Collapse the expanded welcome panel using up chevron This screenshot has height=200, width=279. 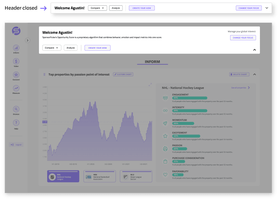click(254, 50)
